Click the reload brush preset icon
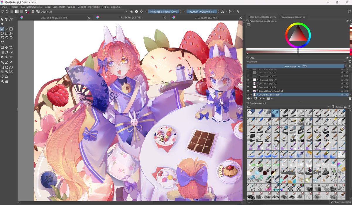Image resolution: width=352 pixels, height=205 pixels. tap(142, 12)
